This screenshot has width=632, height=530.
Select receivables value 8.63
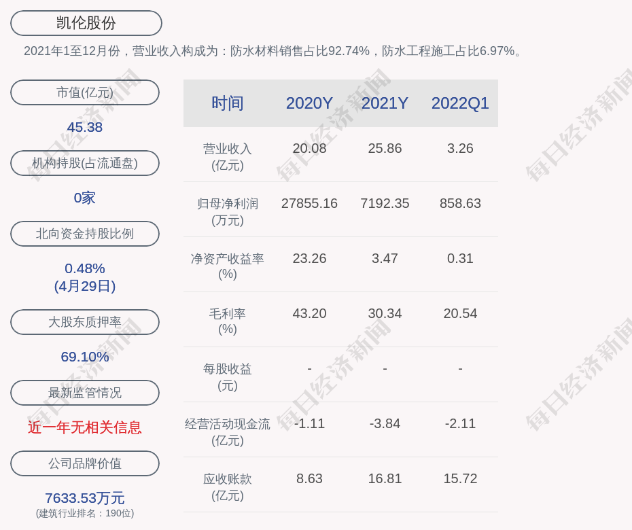pyautogui.click(x=309, y=479)
